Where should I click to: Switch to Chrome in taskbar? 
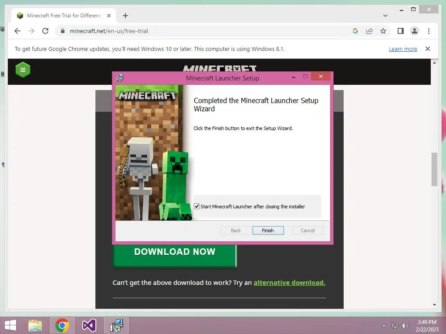(62, 325)
